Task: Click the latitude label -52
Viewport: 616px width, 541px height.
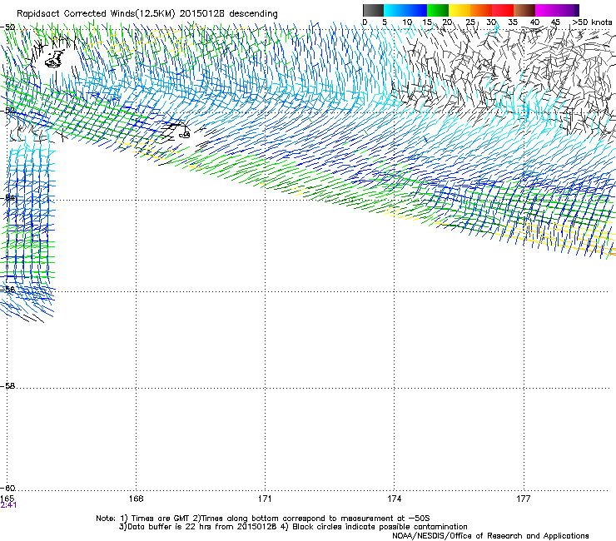Action: pyautogui.click(x=7, y=111)
